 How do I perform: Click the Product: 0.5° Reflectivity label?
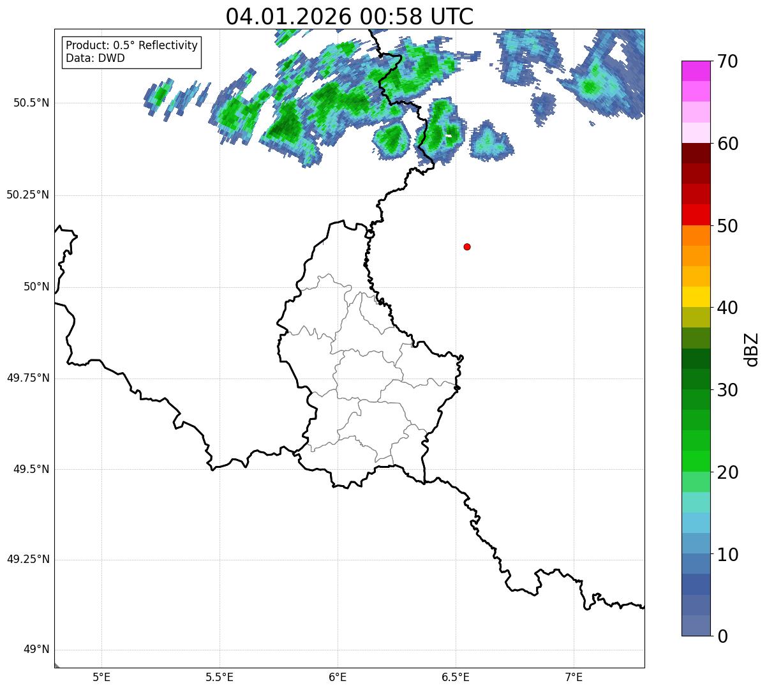pyautogui.click(x=132, y=46)
